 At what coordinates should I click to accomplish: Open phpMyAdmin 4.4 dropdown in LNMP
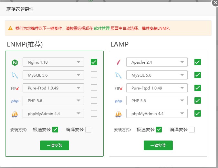pos(53,113)
